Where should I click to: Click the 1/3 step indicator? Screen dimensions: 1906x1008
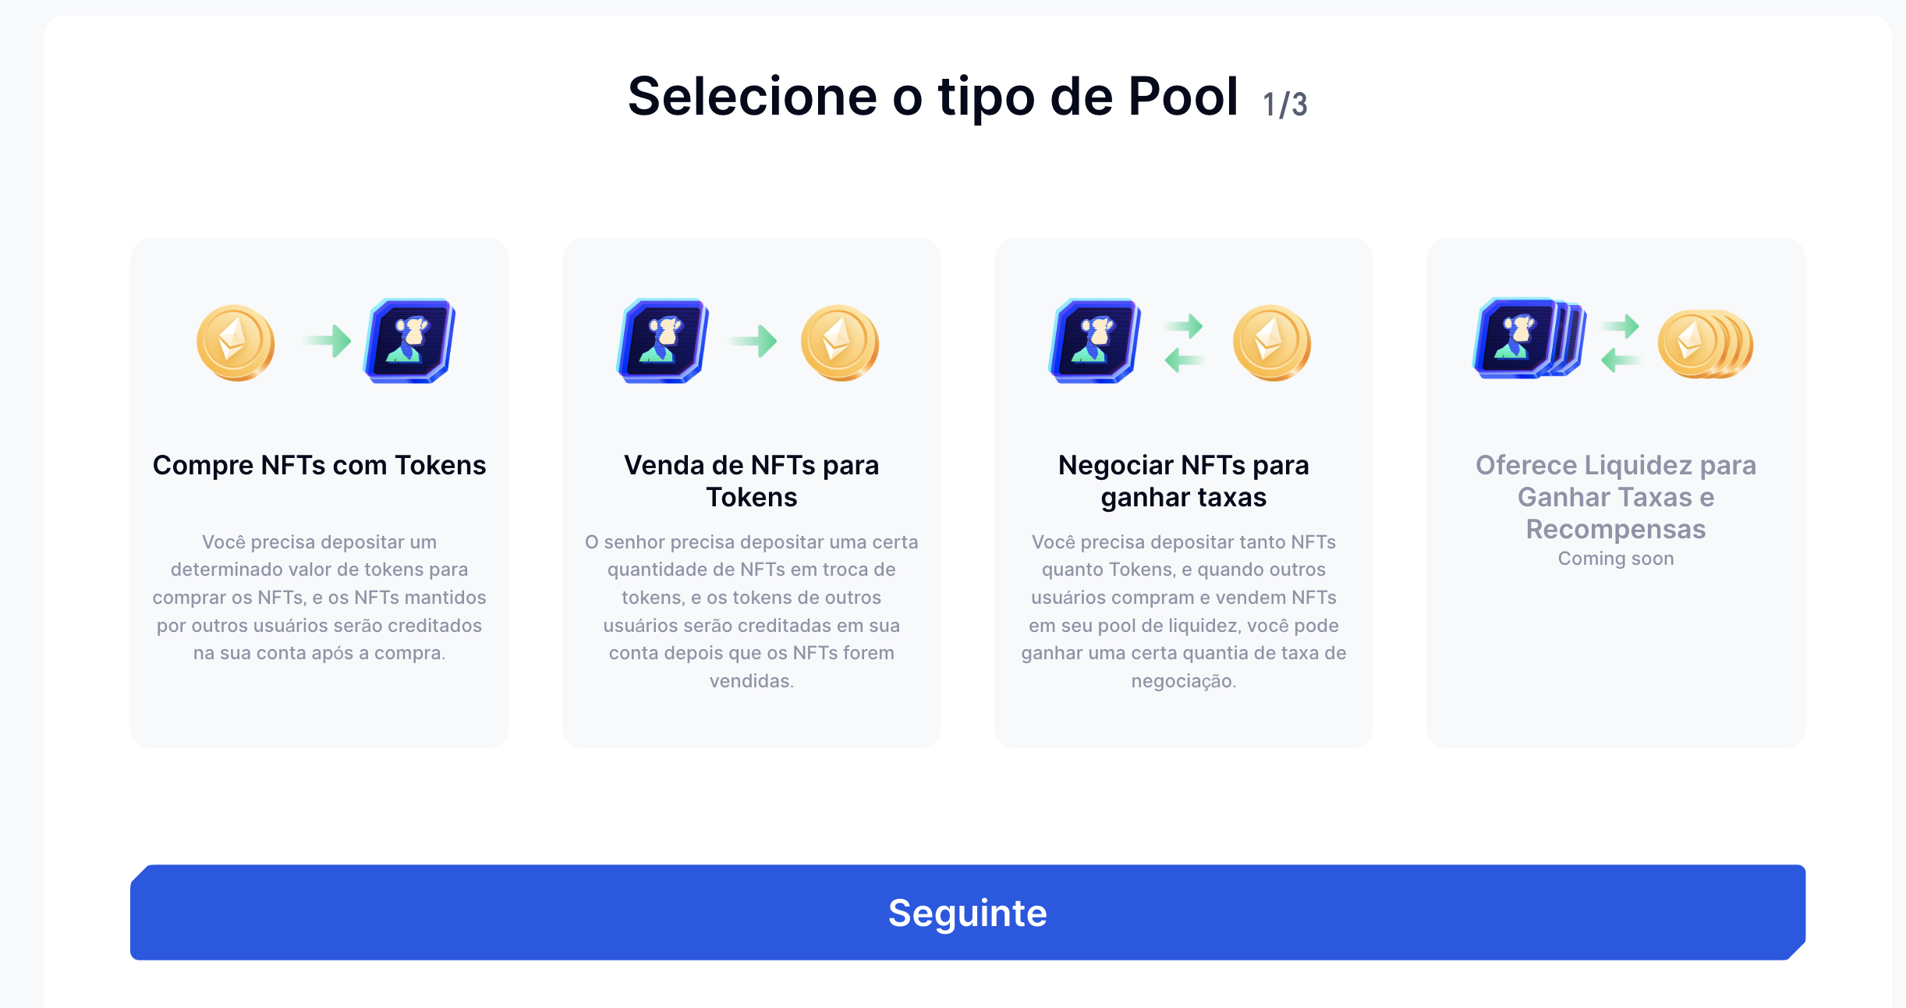1284,105
